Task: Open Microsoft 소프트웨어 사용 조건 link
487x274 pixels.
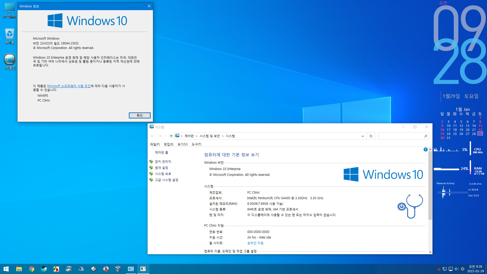Action: click(x=69, y=86)
